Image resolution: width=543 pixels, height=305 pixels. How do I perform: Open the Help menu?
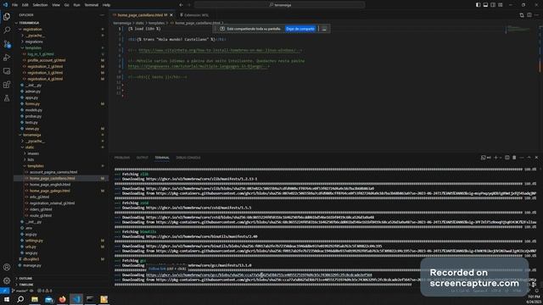point(106,5)
